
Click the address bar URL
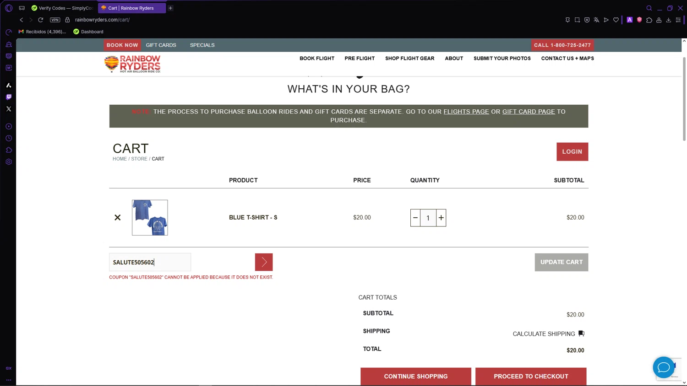[x=102, y=20]
